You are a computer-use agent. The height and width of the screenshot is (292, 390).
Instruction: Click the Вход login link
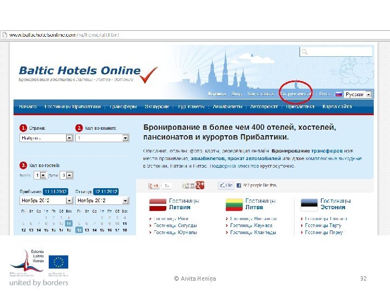pyautogui.click(x=237, y=94)
